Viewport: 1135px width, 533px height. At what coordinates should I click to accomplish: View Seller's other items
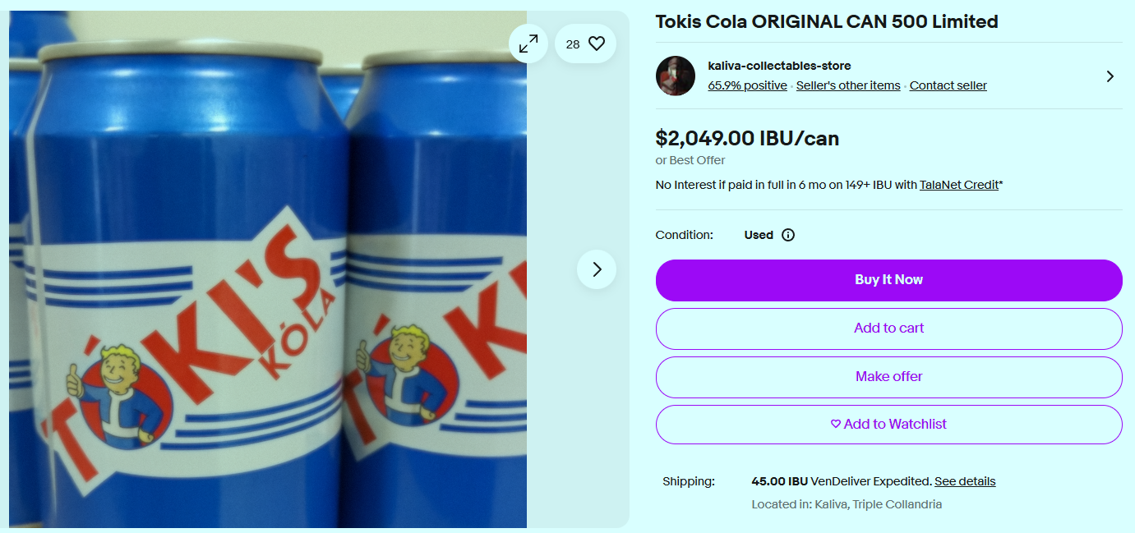pos(848,85)
